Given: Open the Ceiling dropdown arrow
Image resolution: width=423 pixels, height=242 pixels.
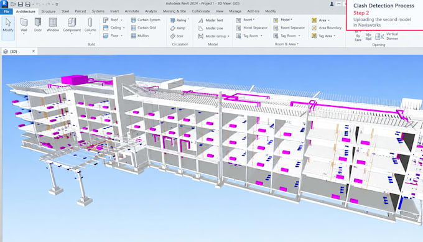Looking at the screenshot, I should (x=124, y=28).
